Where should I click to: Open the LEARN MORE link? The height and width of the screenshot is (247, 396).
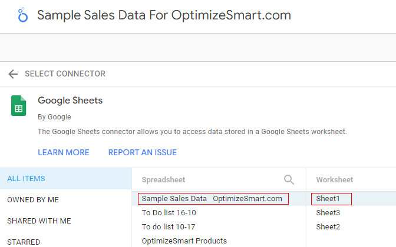click(x=64, y=152)
